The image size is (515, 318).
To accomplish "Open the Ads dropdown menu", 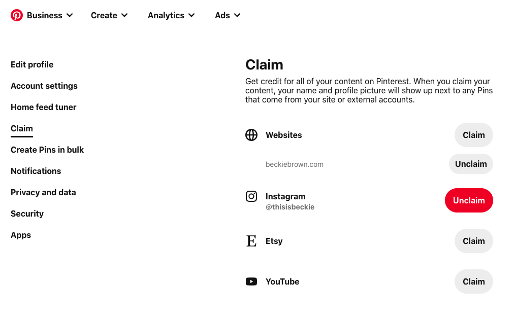I will pos(228,15).
